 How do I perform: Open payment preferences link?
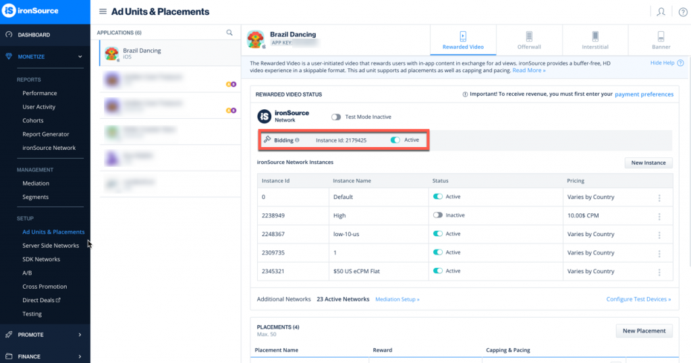(x=644, y=94)
